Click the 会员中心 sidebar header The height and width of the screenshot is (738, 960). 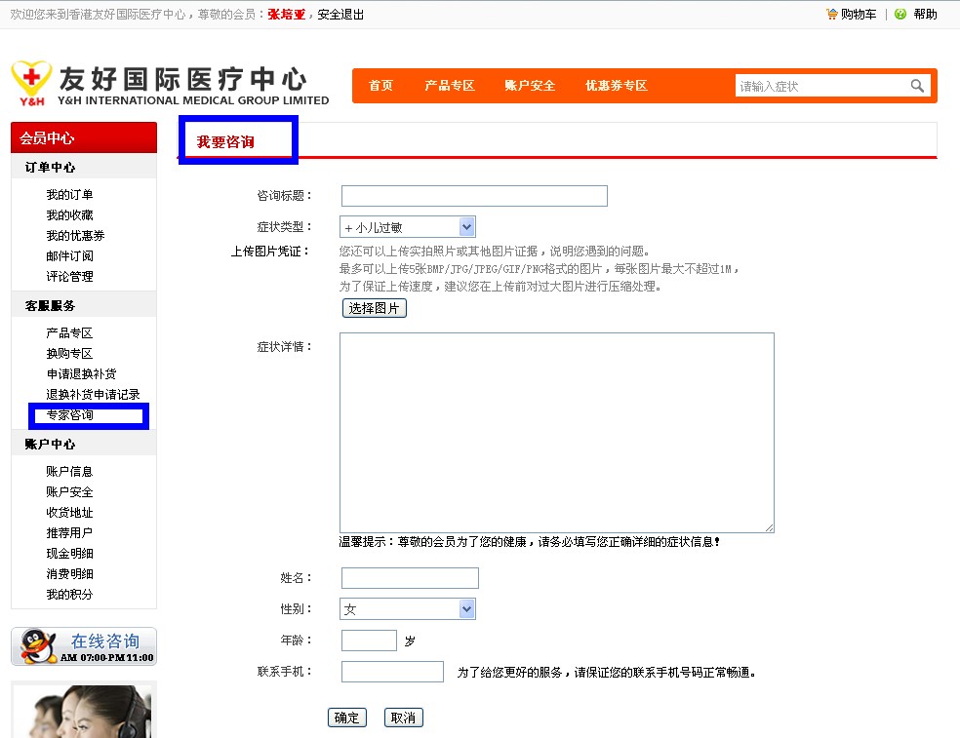pyautogui.click(x=84, y=137)
